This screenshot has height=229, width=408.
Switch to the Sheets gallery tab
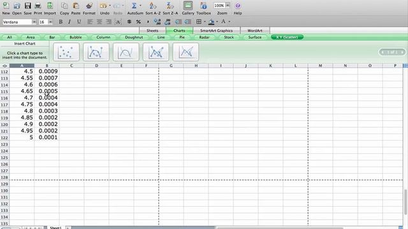[152, 31]
